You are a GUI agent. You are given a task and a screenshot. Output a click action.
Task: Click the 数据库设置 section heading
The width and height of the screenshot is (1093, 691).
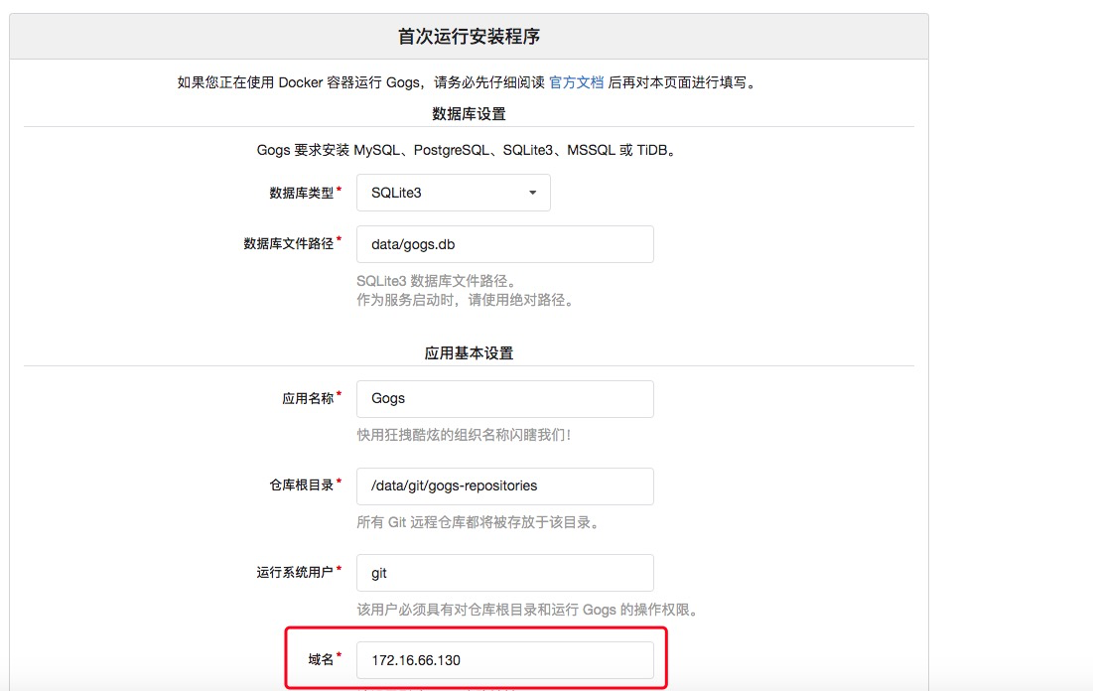point(469,113)
